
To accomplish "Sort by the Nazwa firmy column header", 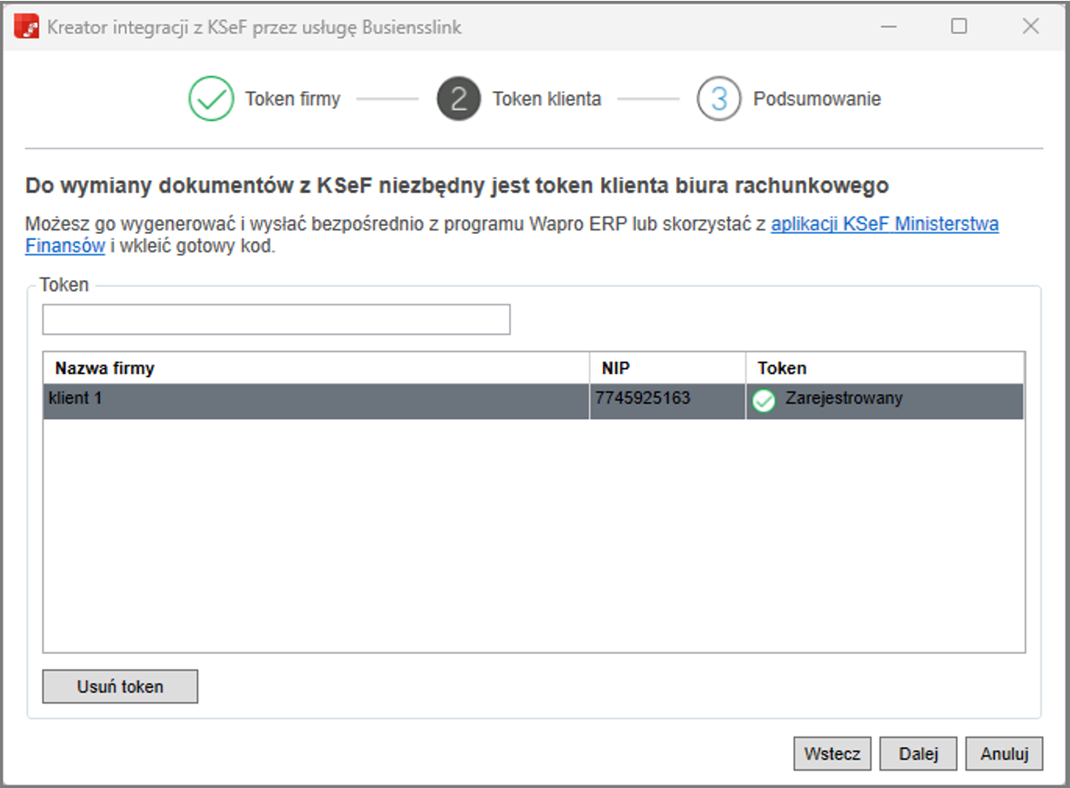I will pyautogui.click(x=104, y=368).
